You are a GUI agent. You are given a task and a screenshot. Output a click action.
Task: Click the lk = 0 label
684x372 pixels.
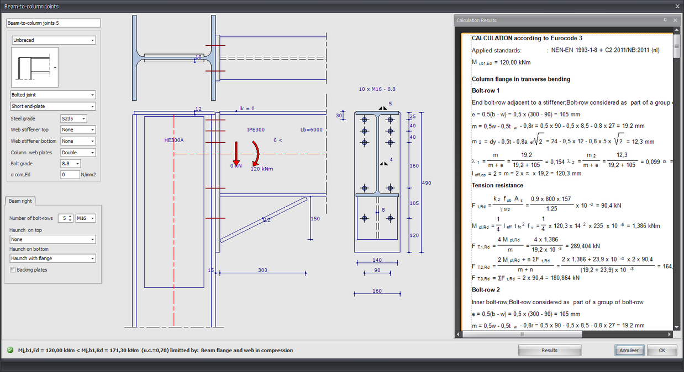246,109
